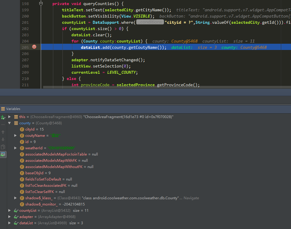Click the glasses watch icon for countyList
Image resolution: width=291 pixels, height=229 pixels.
click(x=16, y=211)
